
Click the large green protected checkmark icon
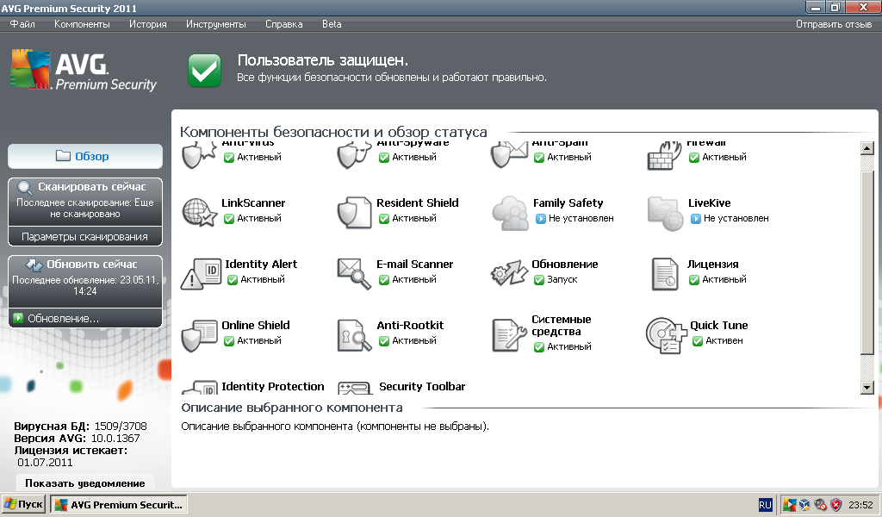(x=204, y=71)
